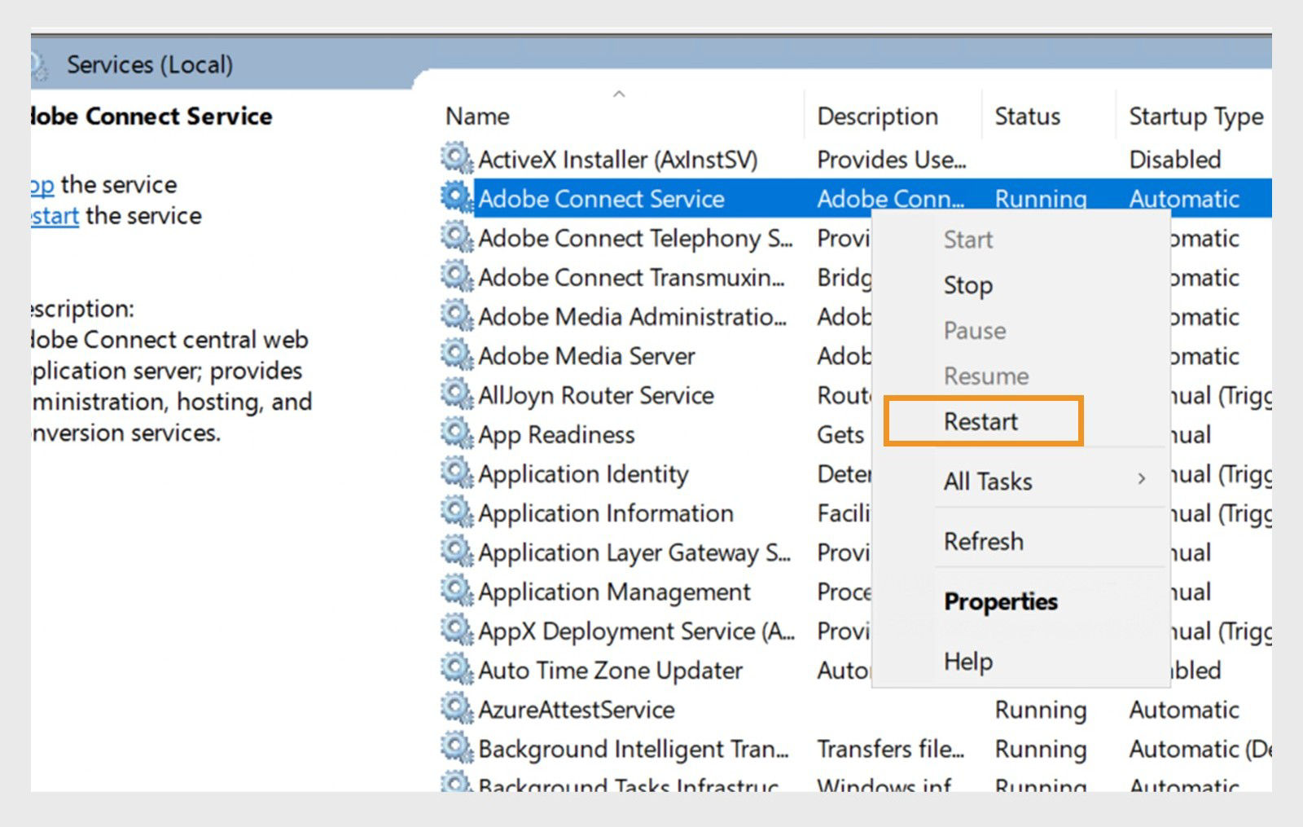Click the App Readiness service icon
The height and width of the screenshot is (827, 1303).
[x=456, y=434]
